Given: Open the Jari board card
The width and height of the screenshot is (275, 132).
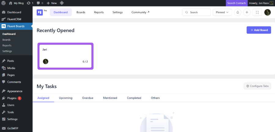Looking at the screenshot, I should pyautogui.click(x=65, y=56).
